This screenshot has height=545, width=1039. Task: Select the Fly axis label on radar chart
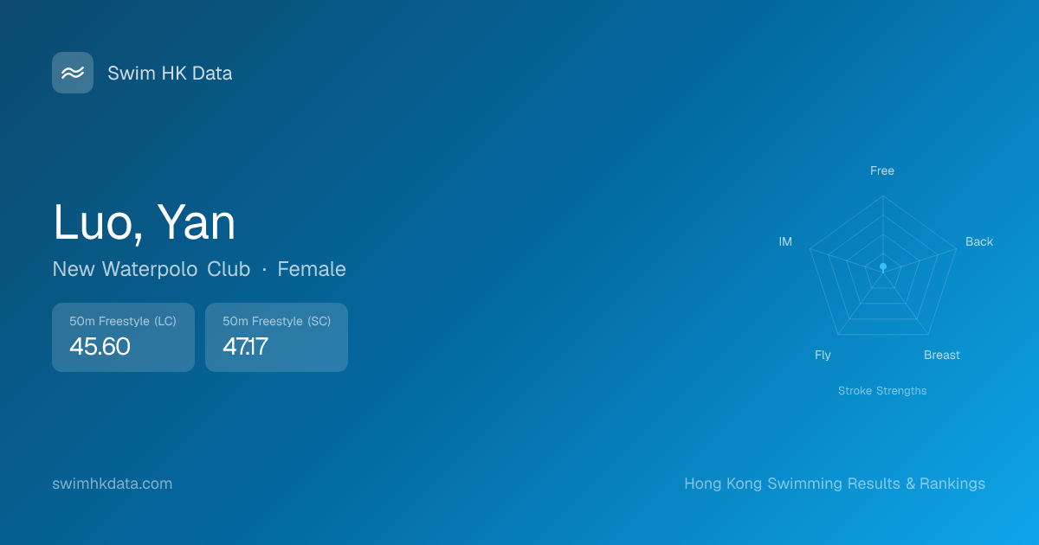click(823, 355)
